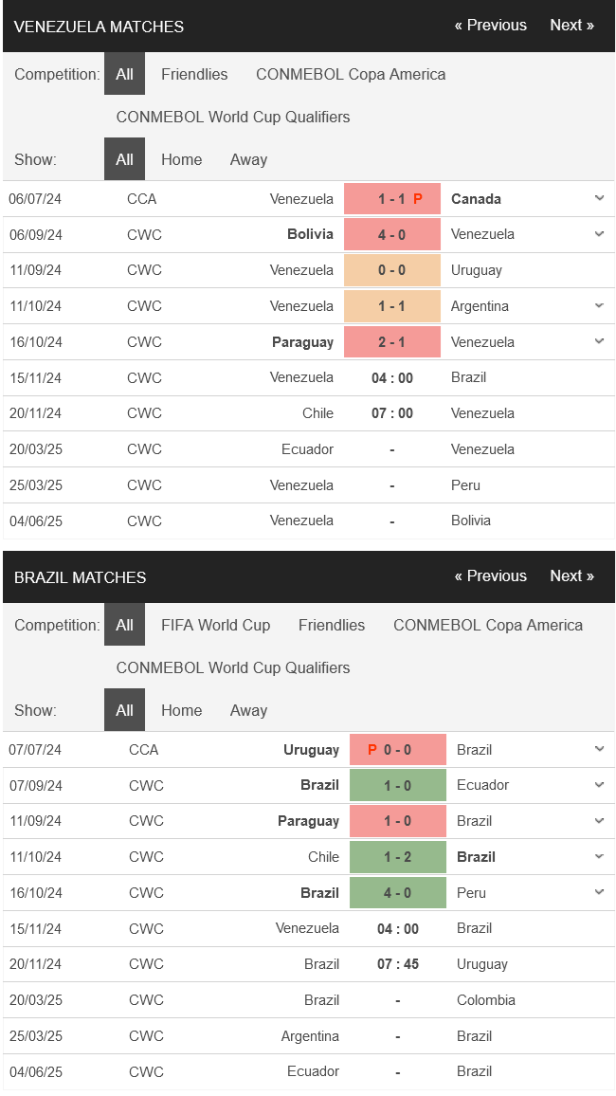This screenshot has height=1096, width=616.
Task: Expand the Paraguay vs Venezuela row chevron
Action: 599,341
